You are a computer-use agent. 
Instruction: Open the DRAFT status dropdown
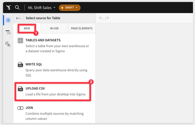(70, 8)
